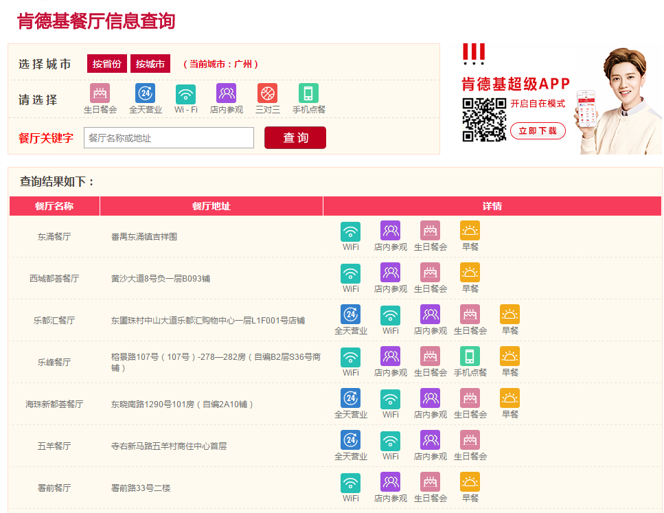
Task: Click 店内参观 icon in 东涌餐厅 row
Action: [391, 231]
